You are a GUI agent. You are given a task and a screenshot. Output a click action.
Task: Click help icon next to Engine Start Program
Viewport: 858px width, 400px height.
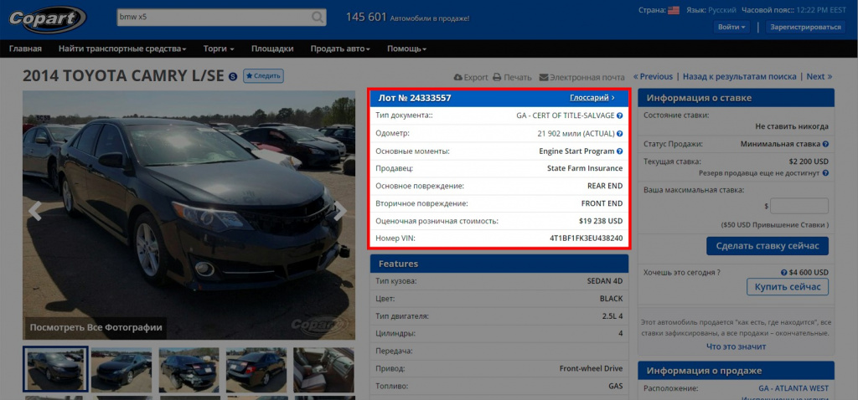pyautogui.click(x=619, y=151)
